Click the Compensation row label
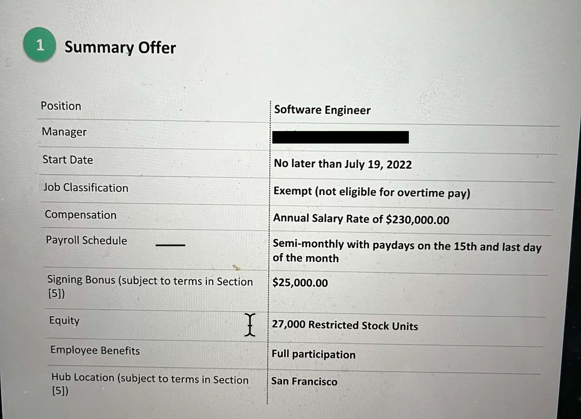 coord(81,215)
